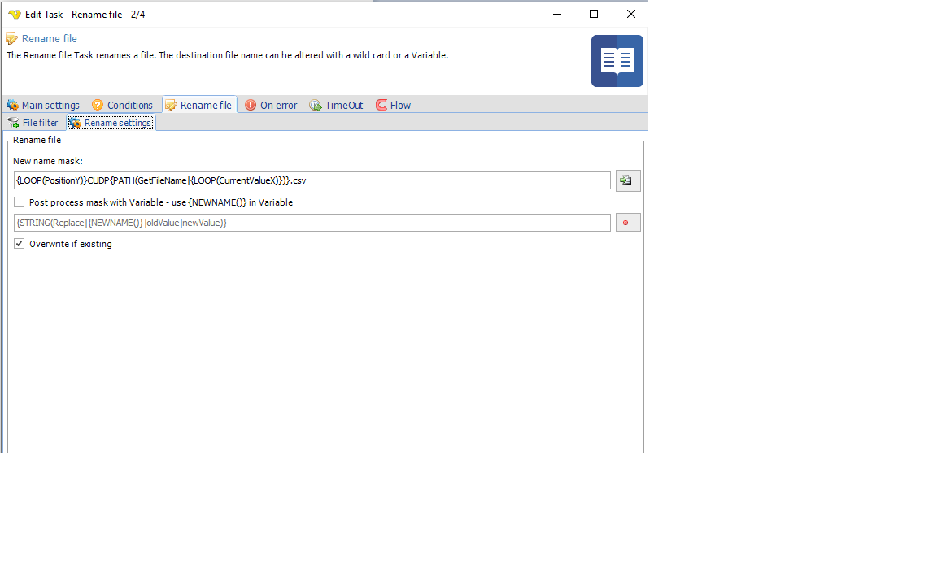Maximize the Edit Task window
The width and height of the screenshot is (937, 585).
pos(594,14)
